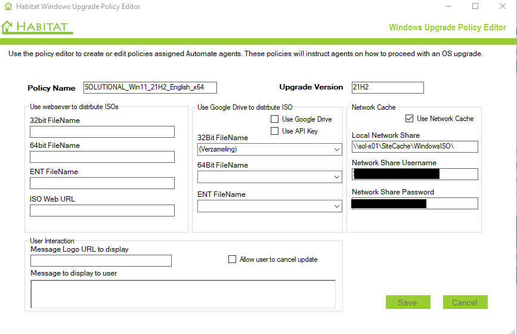Click the webserver ENT FileName field
The height and width of the screenshot is (334, 517).
102,183
